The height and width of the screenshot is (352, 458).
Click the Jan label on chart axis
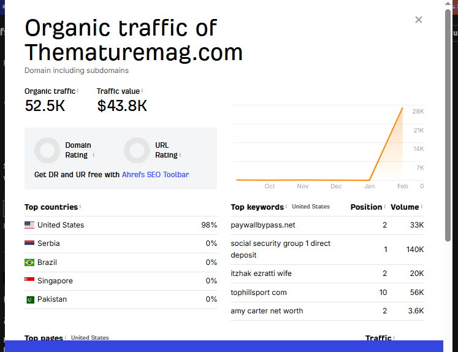pyautogui.click(x=370, y=186)
